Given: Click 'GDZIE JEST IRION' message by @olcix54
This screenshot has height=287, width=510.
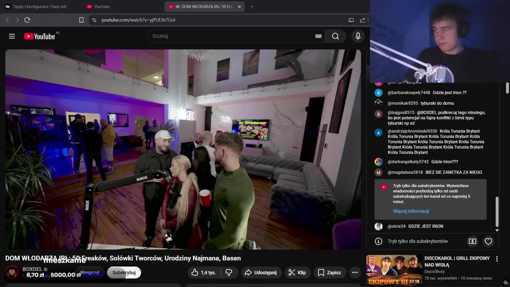Looking at the screenshot, I should tap(426, 226).
